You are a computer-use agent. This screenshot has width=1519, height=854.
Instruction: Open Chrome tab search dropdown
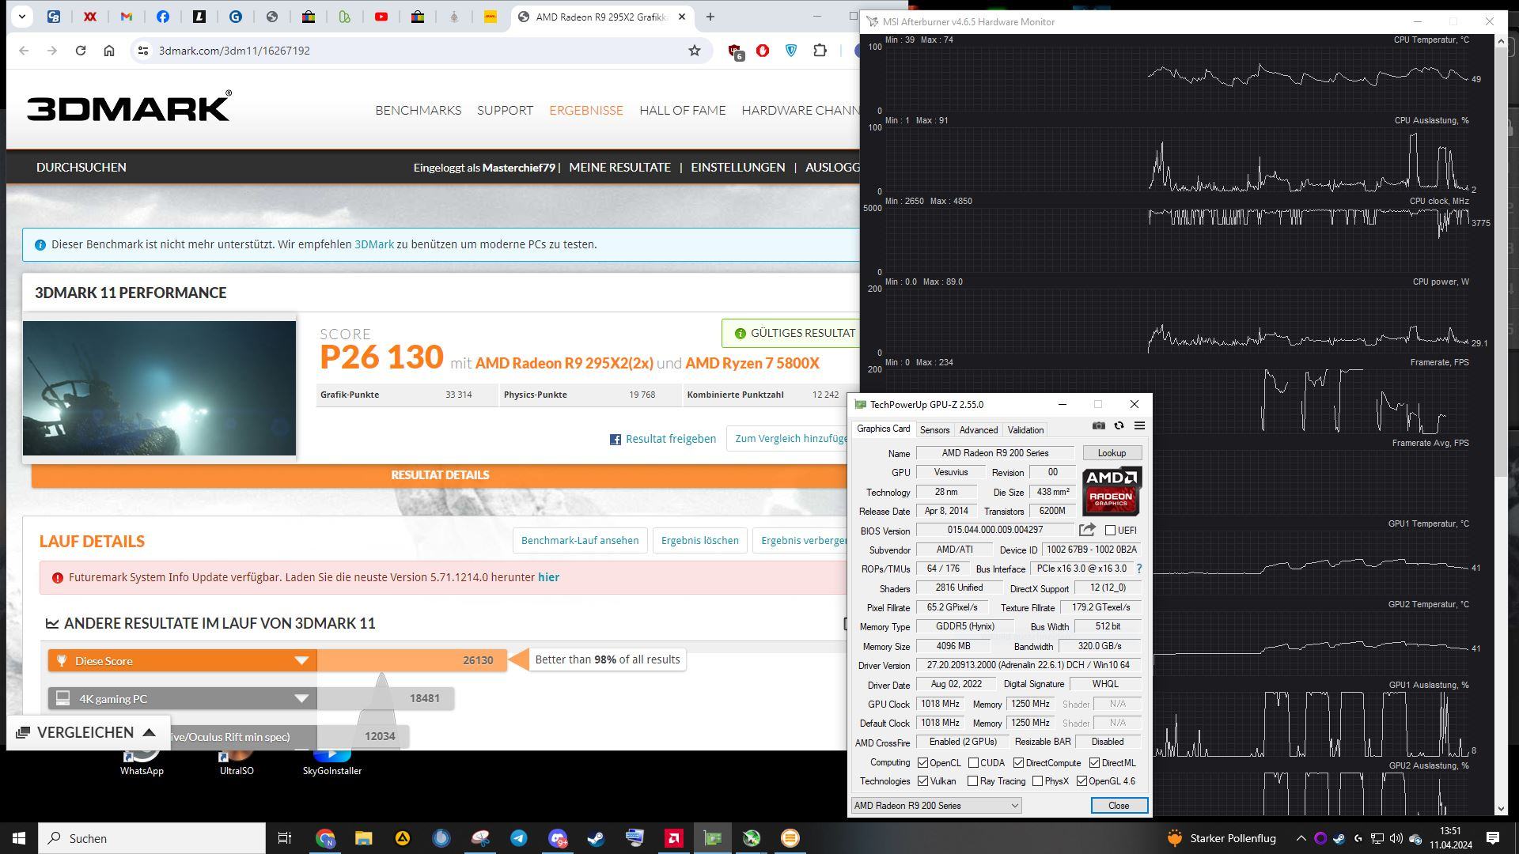[21, 17]
